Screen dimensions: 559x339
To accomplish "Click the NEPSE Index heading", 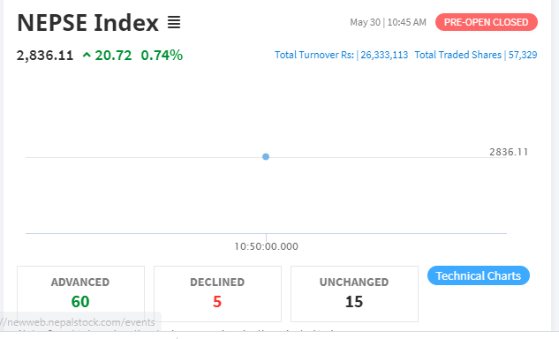I will 87,22.
